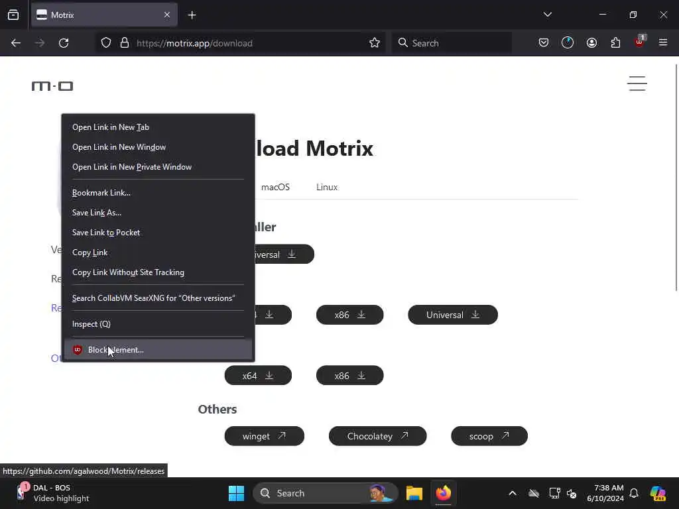This screenshot has width=679, height=509.
Task: Click the display network tray icon
Action: click(554, 493)
